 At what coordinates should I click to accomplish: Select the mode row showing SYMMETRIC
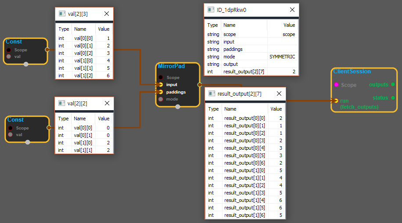tap(251, 57)
